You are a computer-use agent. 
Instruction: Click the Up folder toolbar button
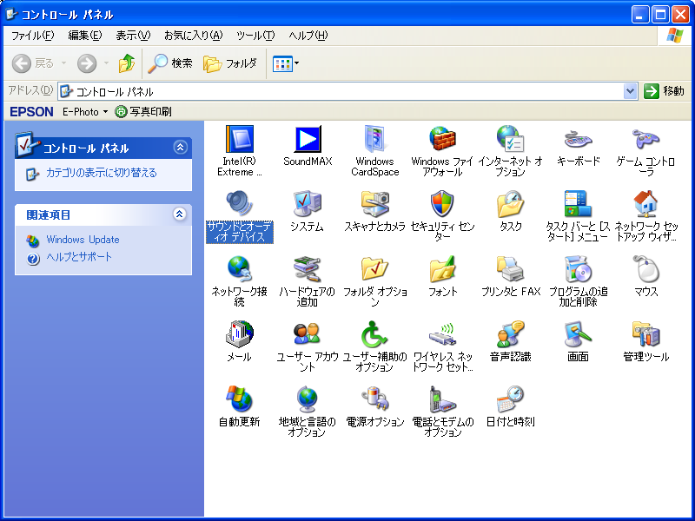(x=127, y=63)
